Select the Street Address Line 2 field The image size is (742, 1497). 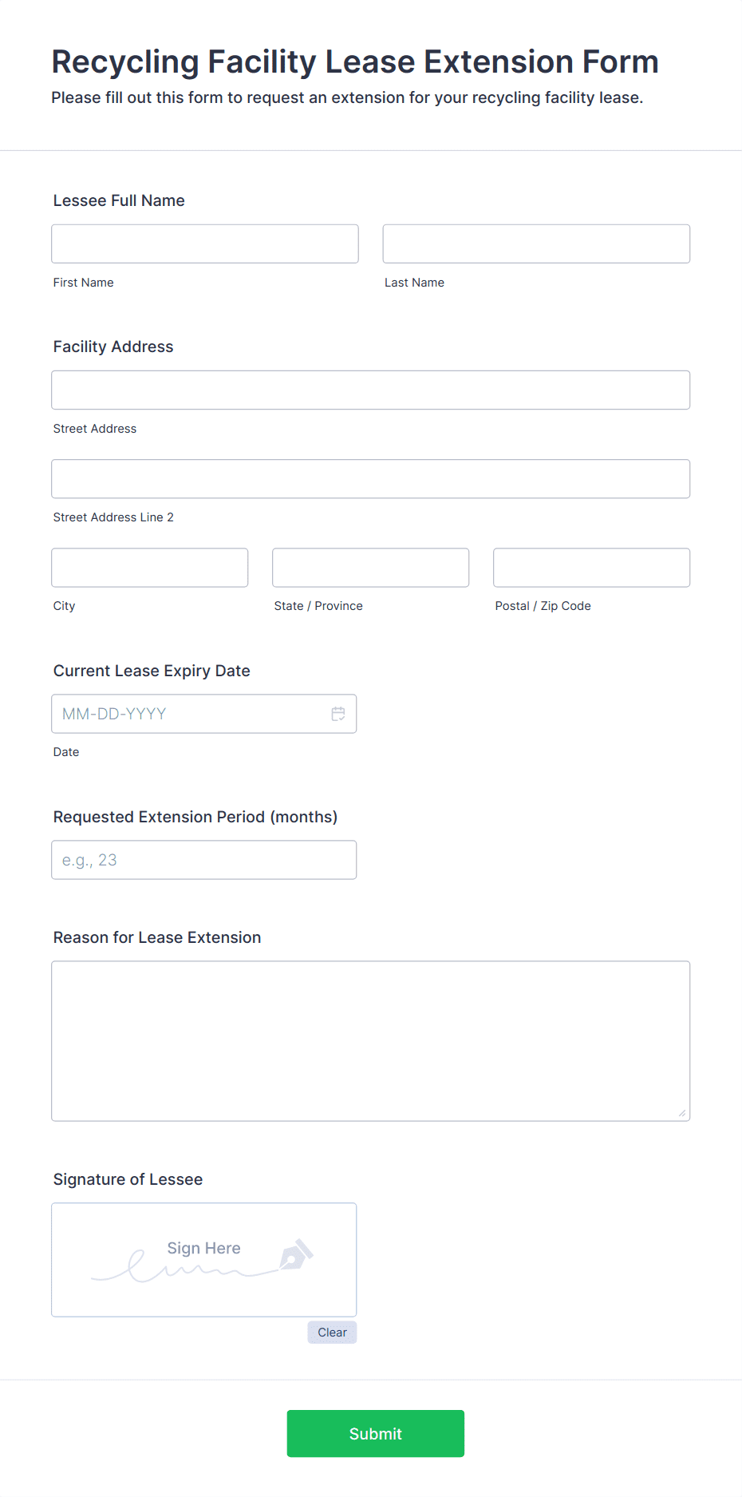tap(371, 479)
